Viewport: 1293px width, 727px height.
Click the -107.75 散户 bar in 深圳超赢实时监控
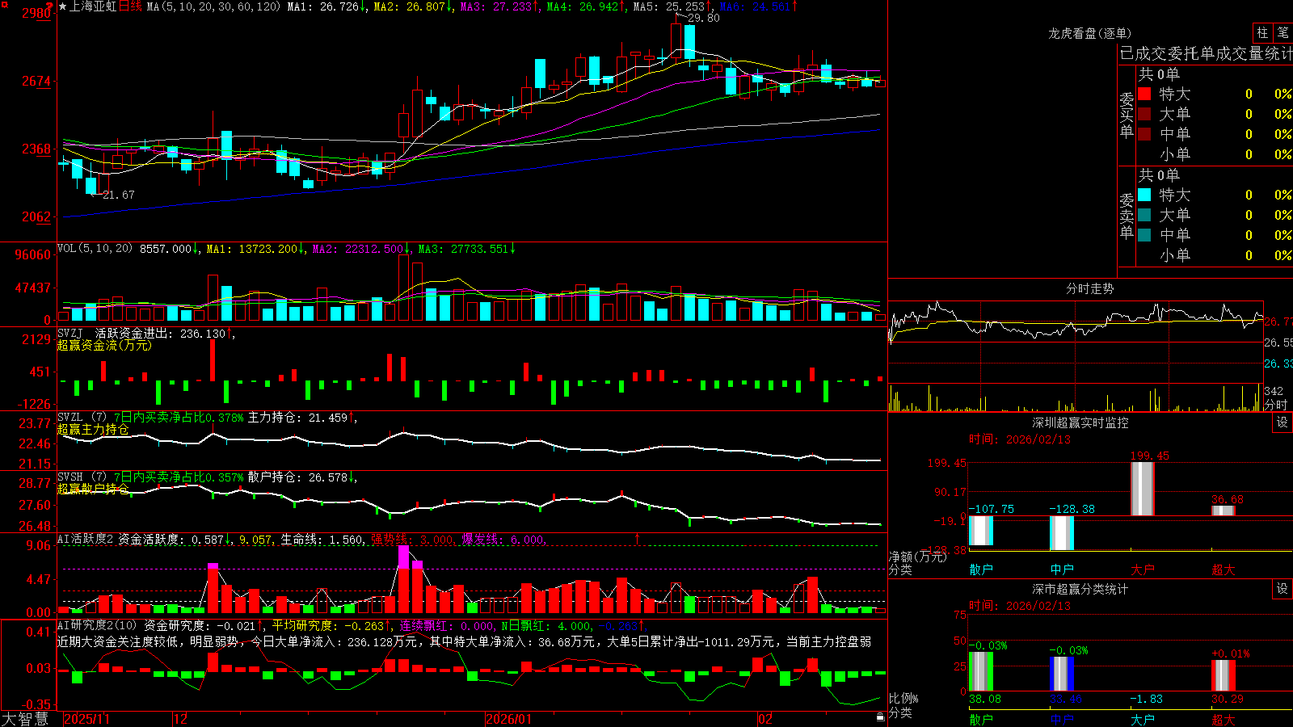pyautogui.click(x=981, y=531)
